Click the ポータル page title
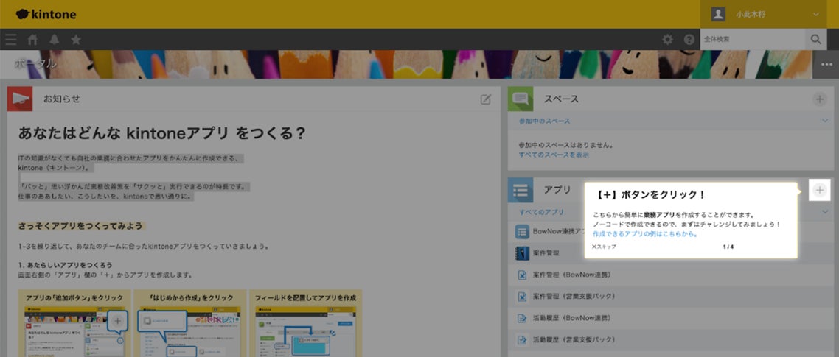839x357 pixels. (35, 63)
